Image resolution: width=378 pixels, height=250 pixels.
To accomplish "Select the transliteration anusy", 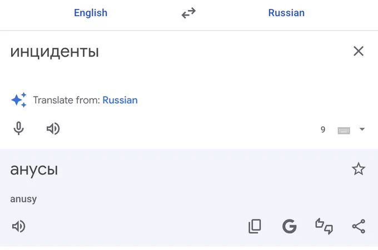I will point(23,199).
